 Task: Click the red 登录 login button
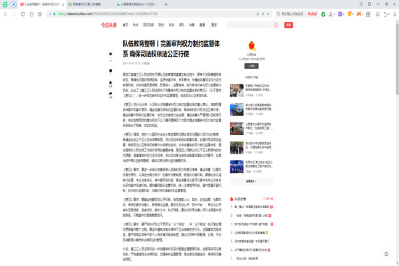(289, 25)
